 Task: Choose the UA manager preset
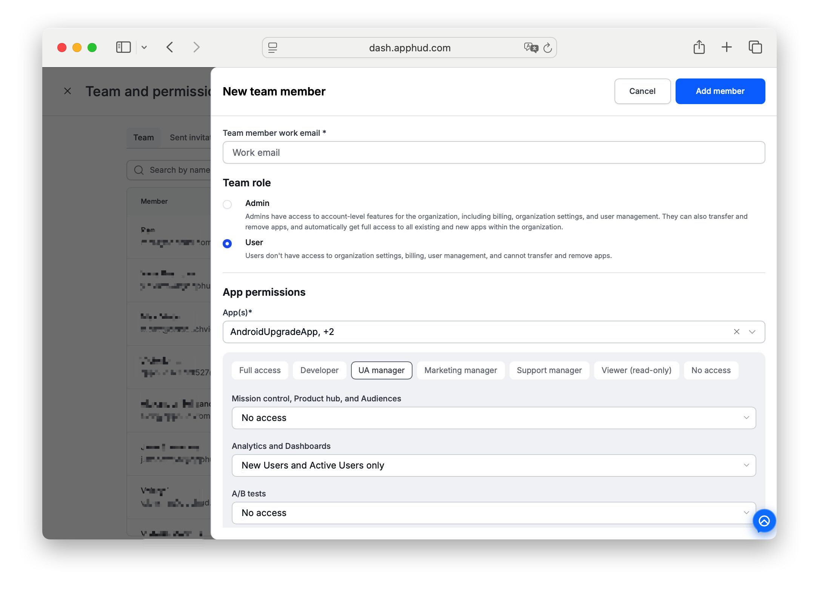[381, 370]
